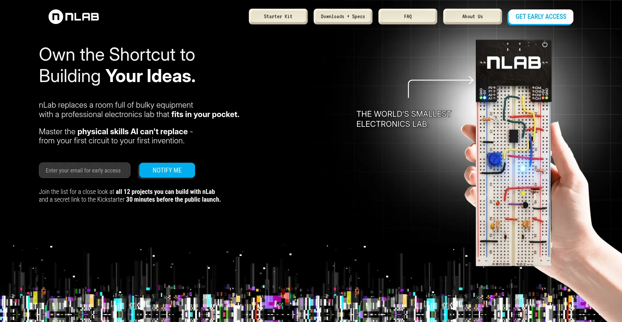Click "physical skills AI can't replace" text

pyautogui.click(x=132, y=132)
